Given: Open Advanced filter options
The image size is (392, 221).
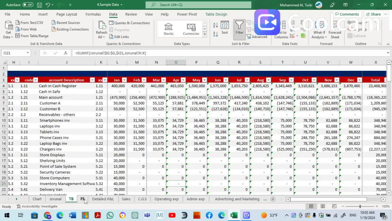Looking at the screenshot, I should 257,37.
